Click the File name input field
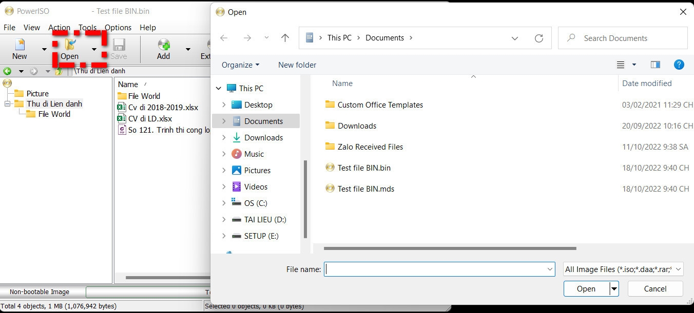 point(439,269)
